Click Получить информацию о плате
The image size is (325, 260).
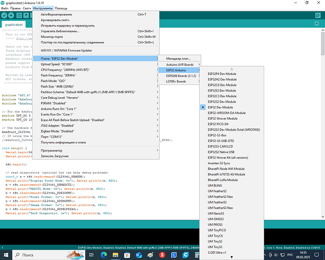point(96,142)
